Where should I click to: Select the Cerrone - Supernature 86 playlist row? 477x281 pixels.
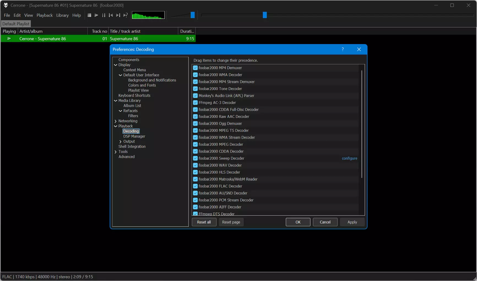[98, 39]
